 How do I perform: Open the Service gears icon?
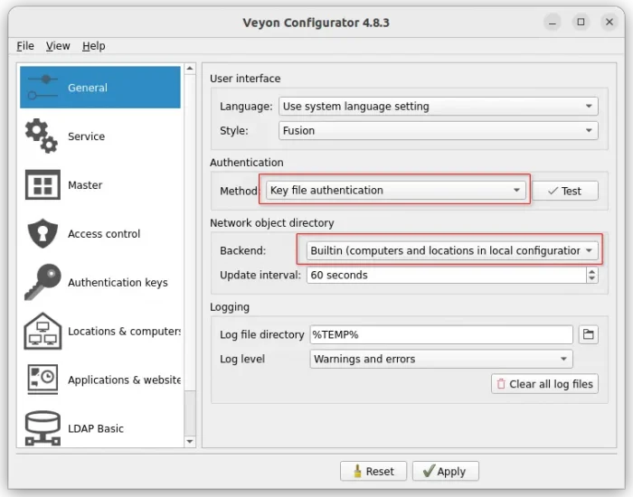tap(42, 136)
